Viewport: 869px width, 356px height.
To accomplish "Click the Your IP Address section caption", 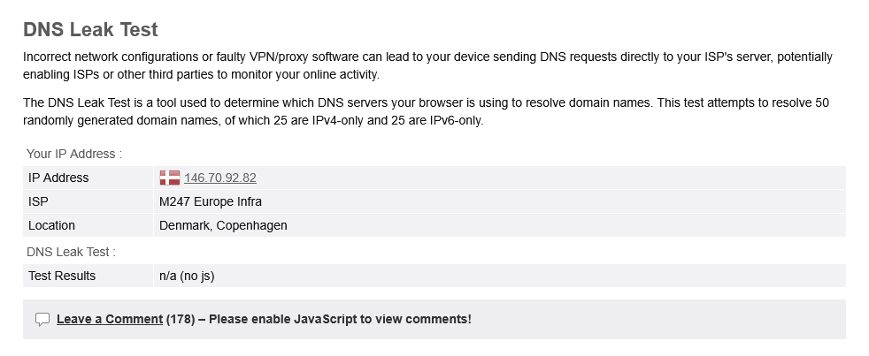I will [x=74, y=154].
